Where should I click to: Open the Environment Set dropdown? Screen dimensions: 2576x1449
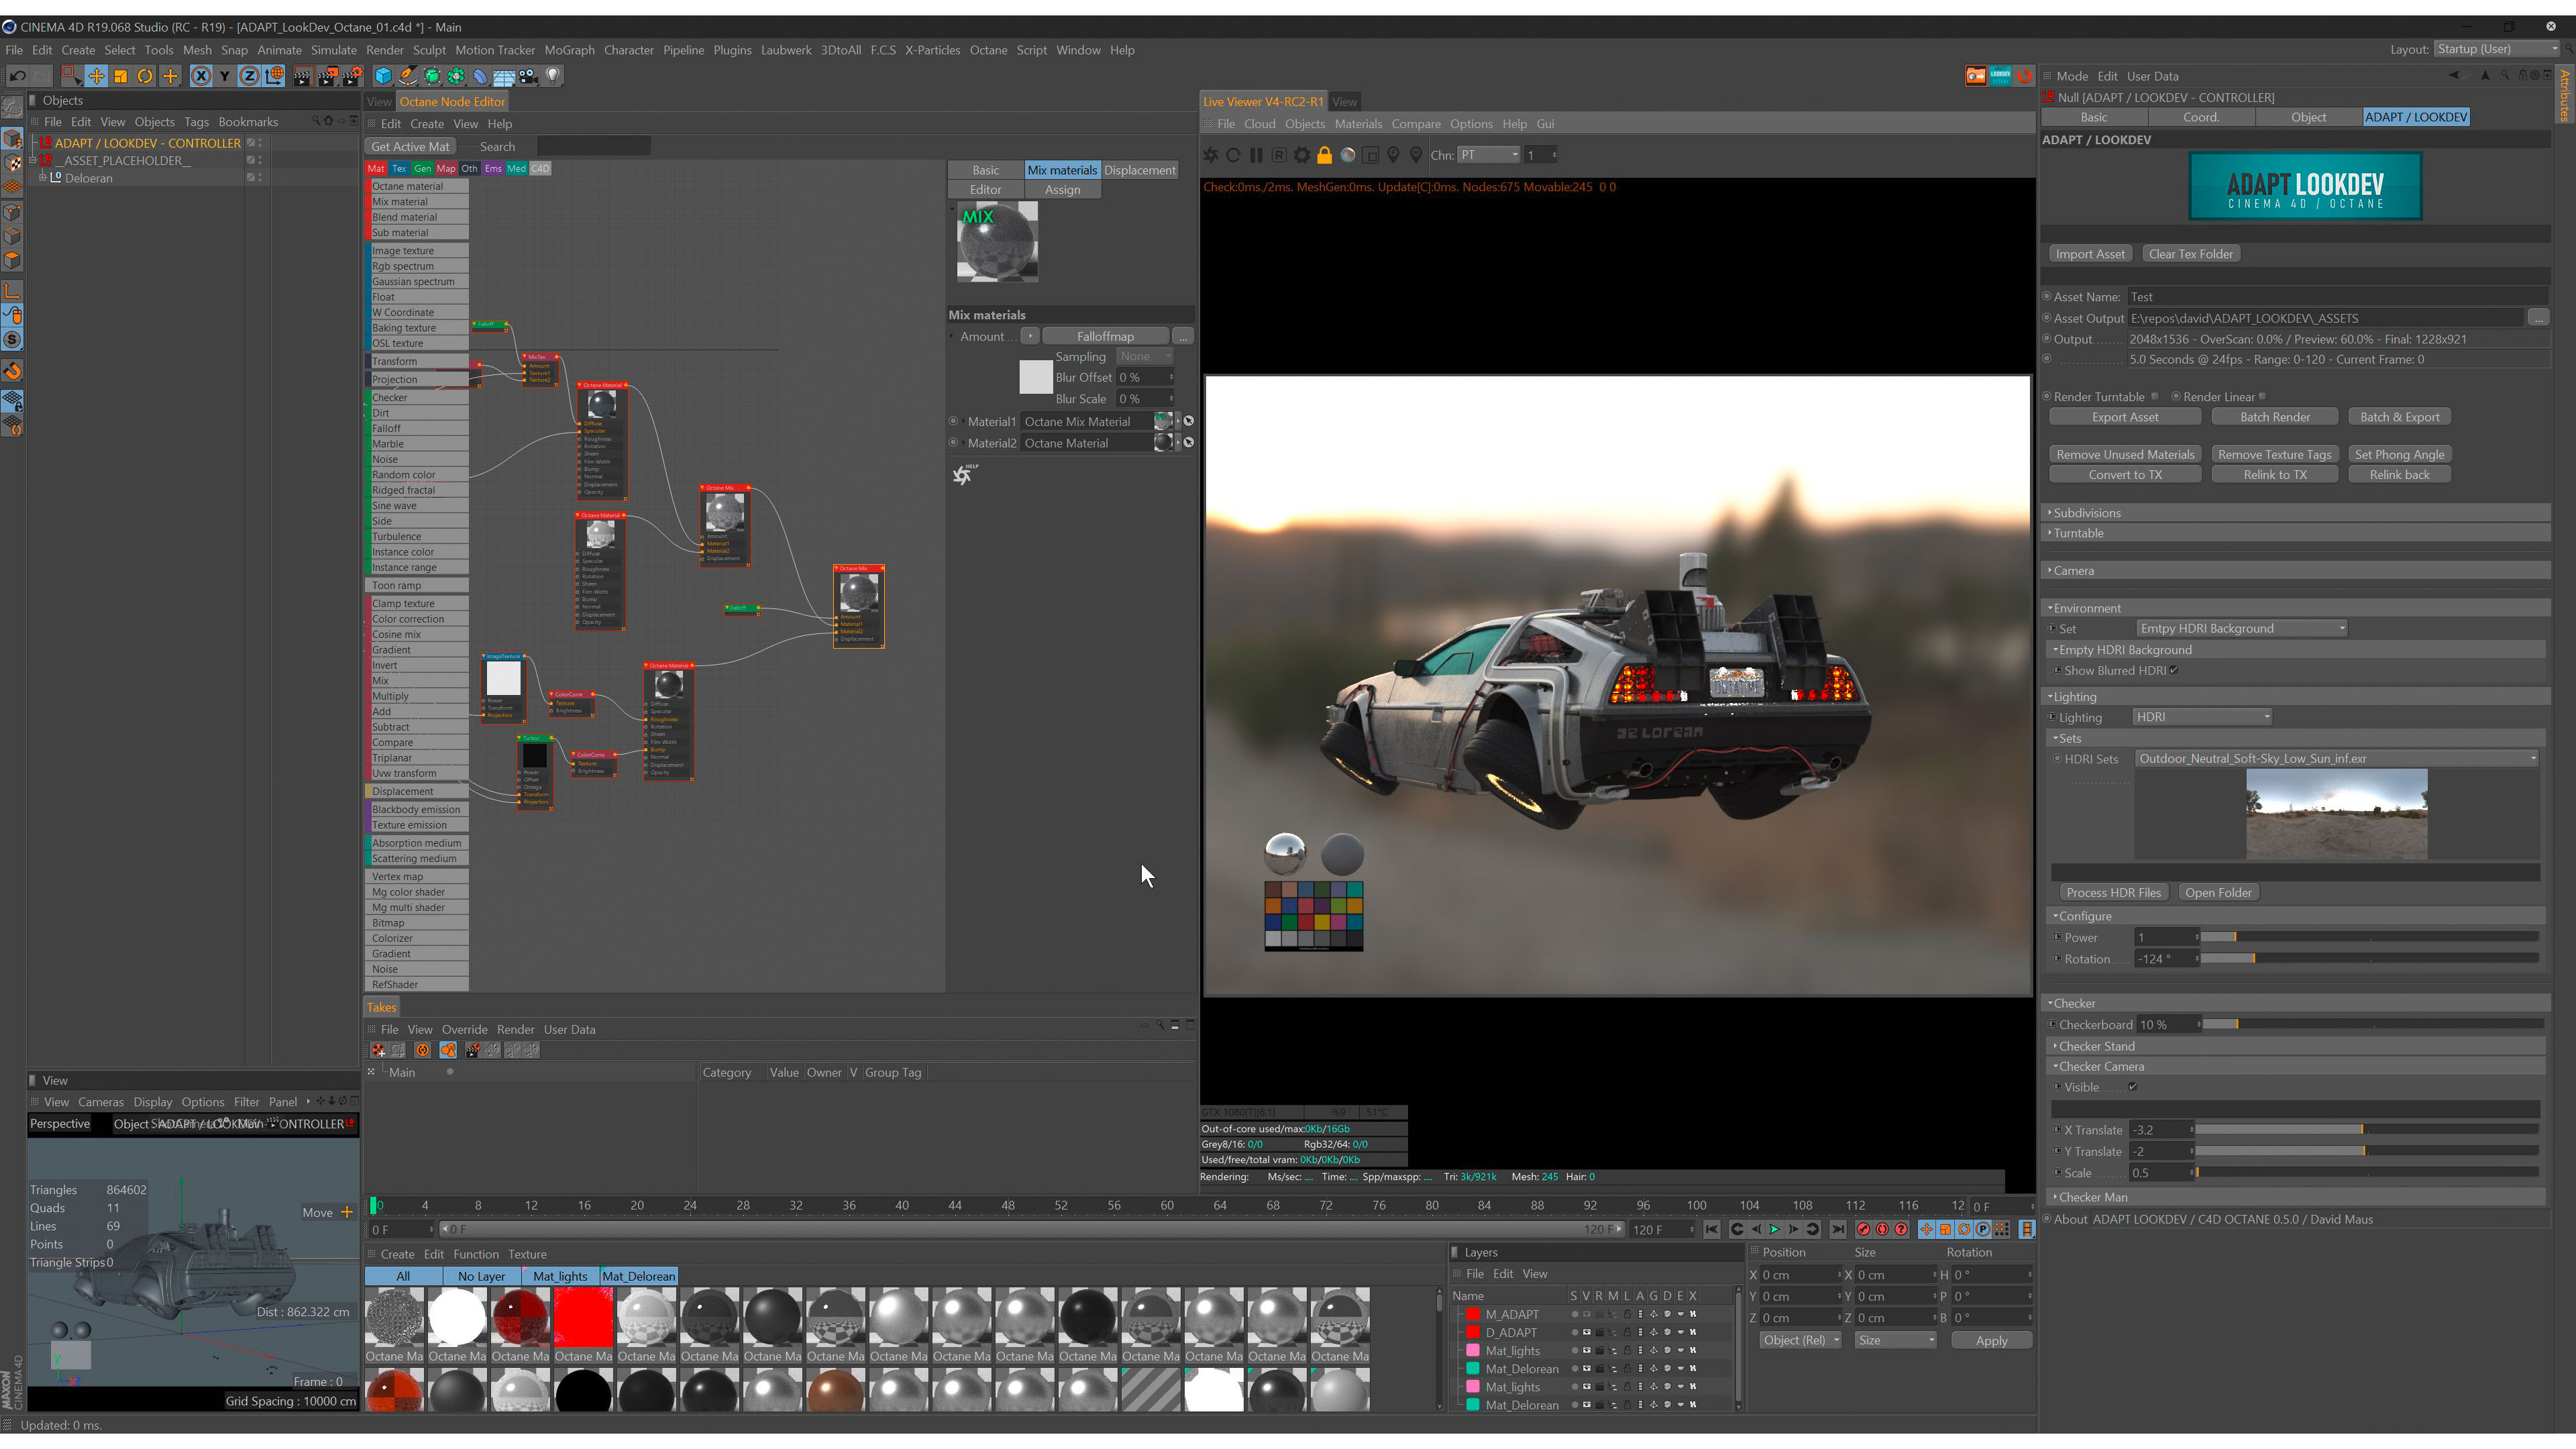coord(2241,629)
